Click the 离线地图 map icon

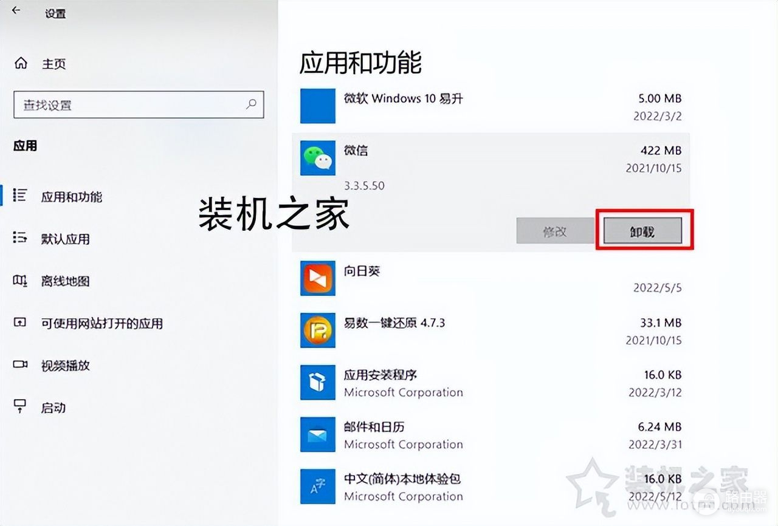20,281
